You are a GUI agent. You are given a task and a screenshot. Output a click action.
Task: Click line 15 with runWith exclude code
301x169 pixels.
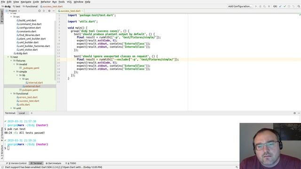click(127, 60)
